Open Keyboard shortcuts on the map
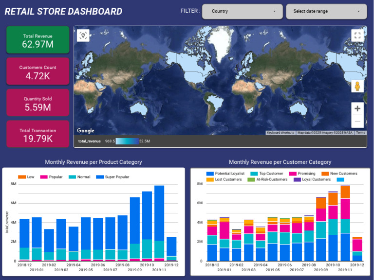The width and height of the screenshot is (374, 280). pos(280,133)
